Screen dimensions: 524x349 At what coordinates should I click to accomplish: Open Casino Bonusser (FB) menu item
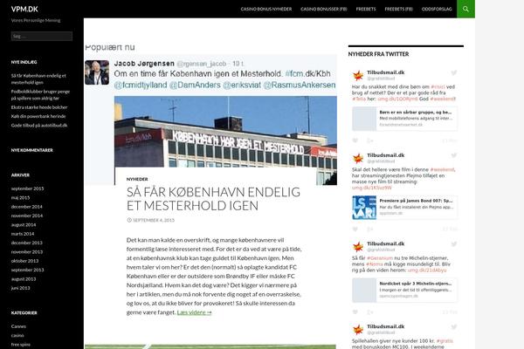[x=323, y=9]
